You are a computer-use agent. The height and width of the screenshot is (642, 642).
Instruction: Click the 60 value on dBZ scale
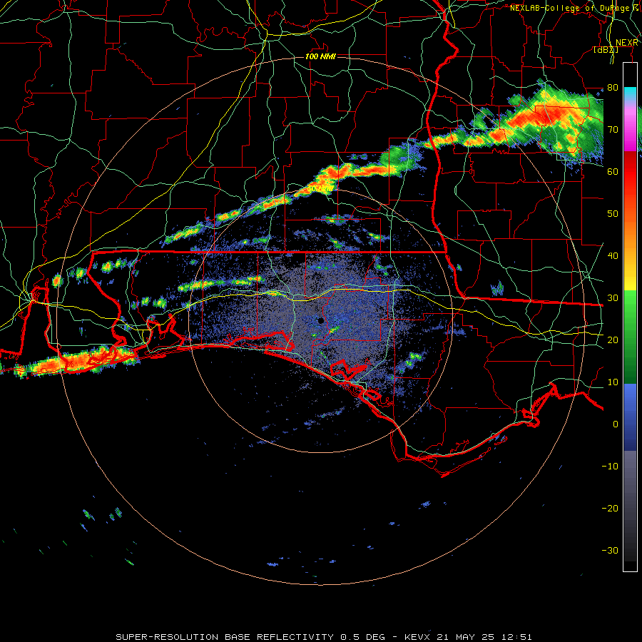click(613, 171)
